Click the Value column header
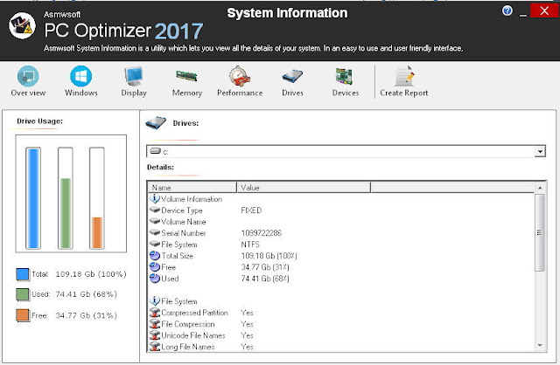 (x=304, y=187)
